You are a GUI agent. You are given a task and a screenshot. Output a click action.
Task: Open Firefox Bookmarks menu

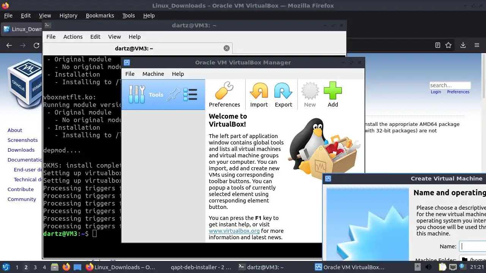coord(100,16)
